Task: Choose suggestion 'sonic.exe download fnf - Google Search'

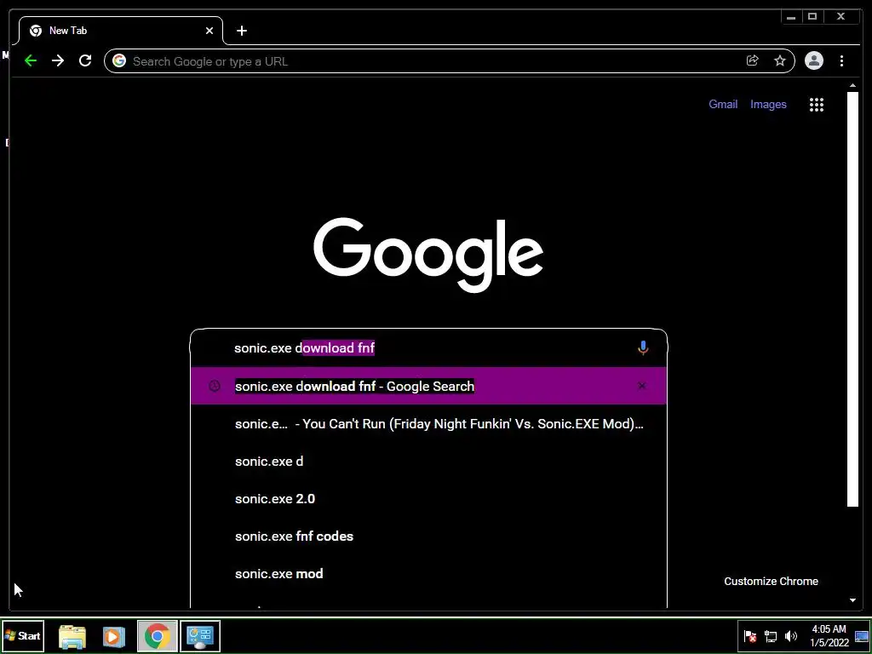Action: tap(428, 386)
